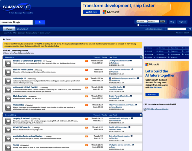Screen dimensions: 192x151
Task: Open the Forum Actions dropdown
Action: pyautogui.click(x=32, y=33)
